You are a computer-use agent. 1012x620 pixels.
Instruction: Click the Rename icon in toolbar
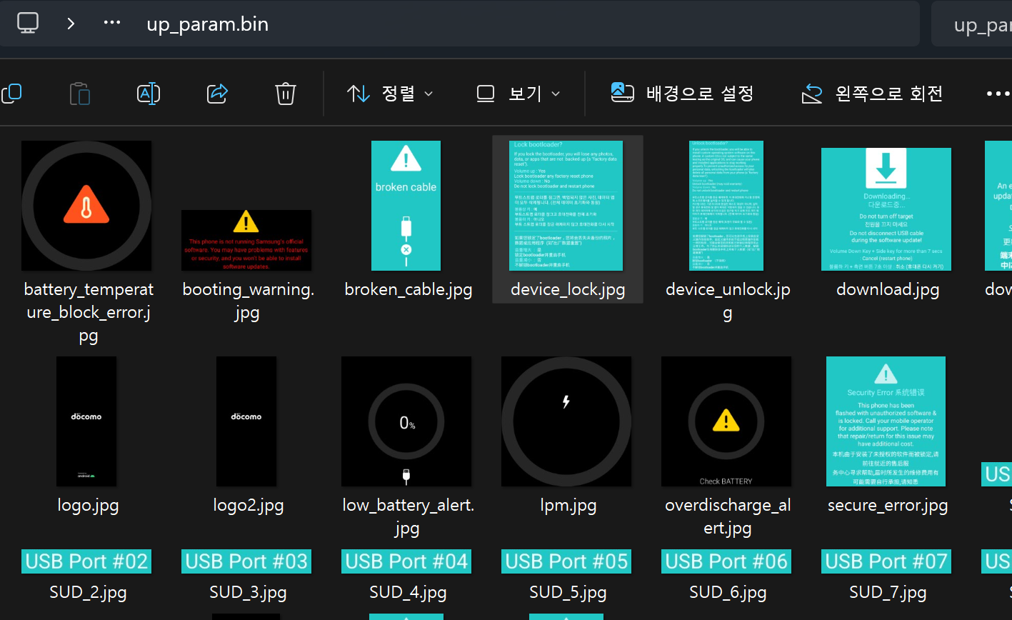coord(149,94)
